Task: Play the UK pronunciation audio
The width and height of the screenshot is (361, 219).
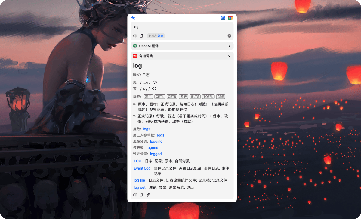Action: (154, 88)
